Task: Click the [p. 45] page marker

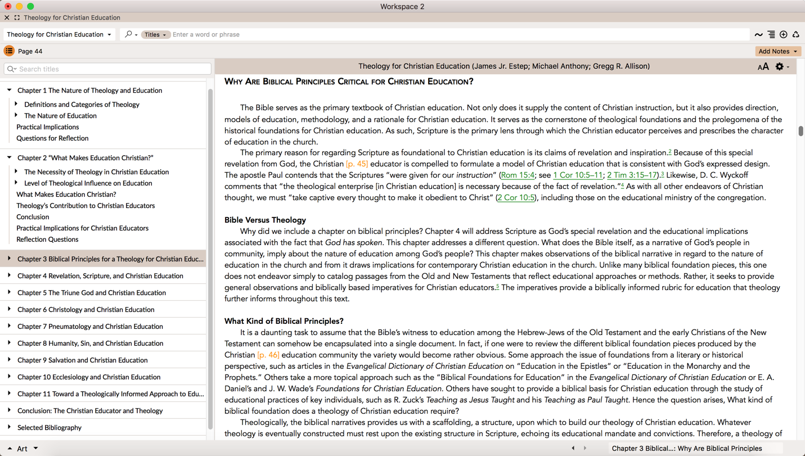Action: [x=357, y=164]
